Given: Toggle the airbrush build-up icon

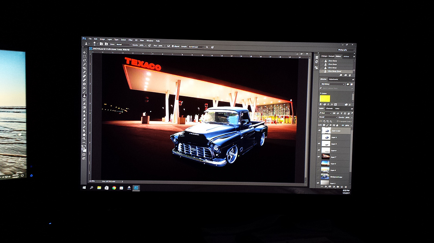Looking at the screenshot, I should (168, 46).
